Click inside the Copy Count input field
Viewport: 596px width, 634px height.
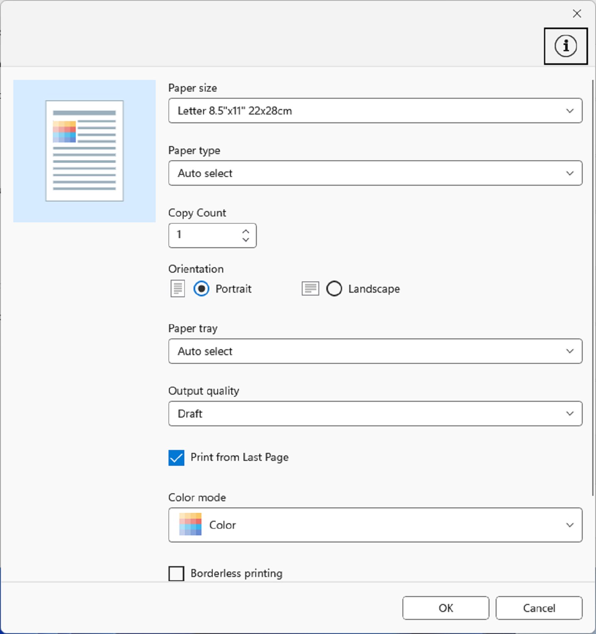pyautogui.click(x=204, y=235)
